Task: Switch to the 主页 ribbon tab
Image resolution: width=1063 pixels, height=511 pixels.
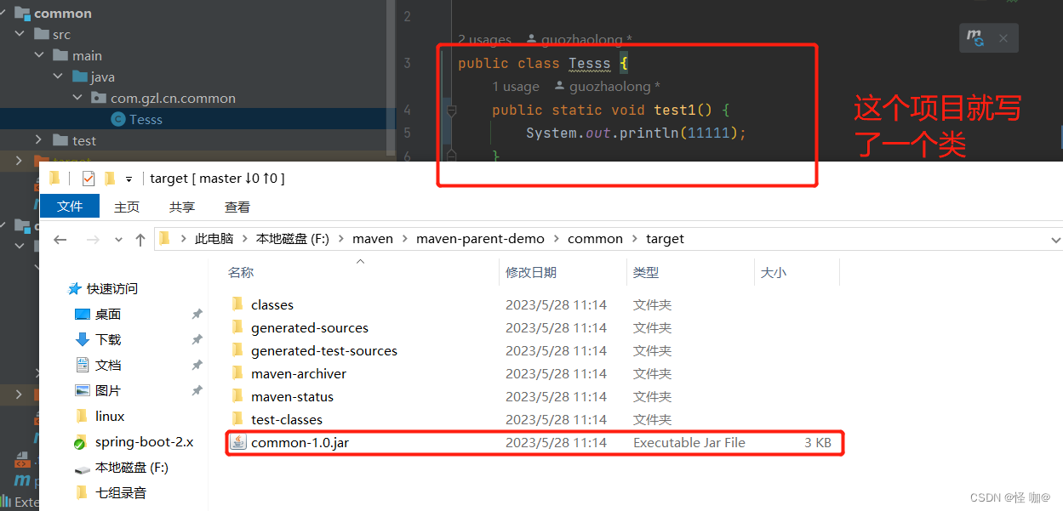Action: [x=127, y=207]
